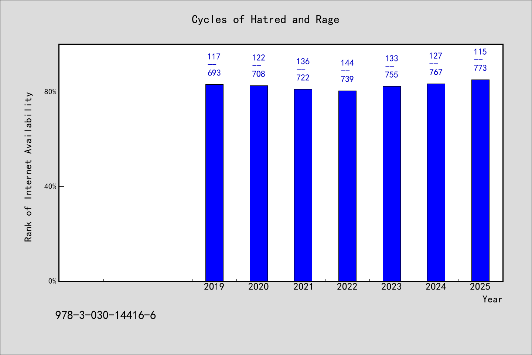Click the 2021 x-axis label
The width and height of the screenshot is (532, 355).
303,287
